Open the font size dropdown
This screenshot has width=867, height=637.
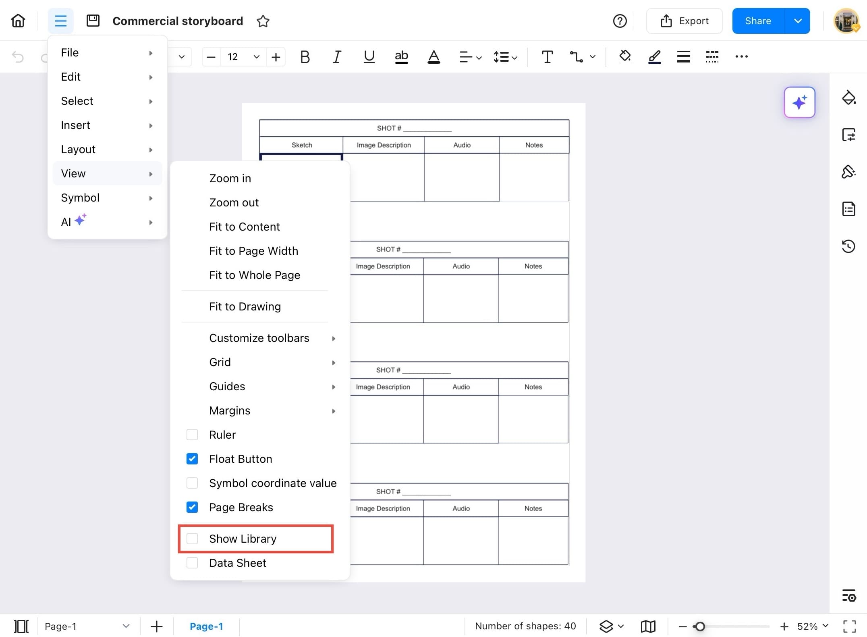(256, 57)
